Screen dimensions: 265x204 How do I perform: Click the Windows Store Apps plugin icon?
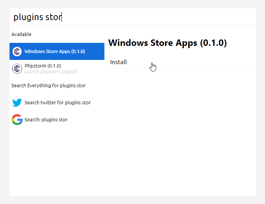17,52
